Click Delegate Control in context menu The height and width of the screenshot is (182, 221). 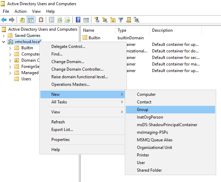pos(68,47)
